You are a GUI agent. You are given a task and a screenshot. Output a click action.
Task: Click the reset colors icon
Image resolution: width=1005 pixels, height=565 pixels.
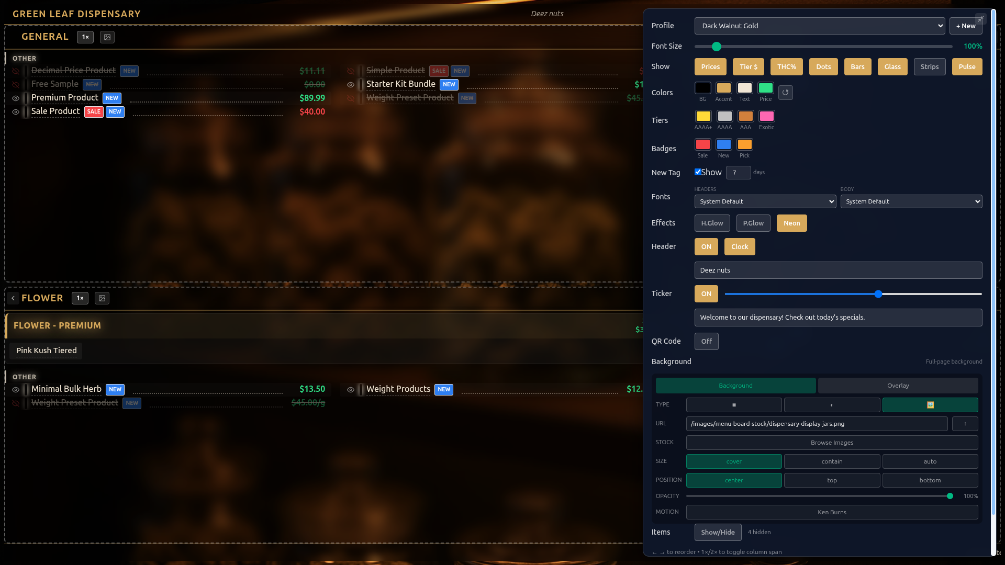pos(786,93)
